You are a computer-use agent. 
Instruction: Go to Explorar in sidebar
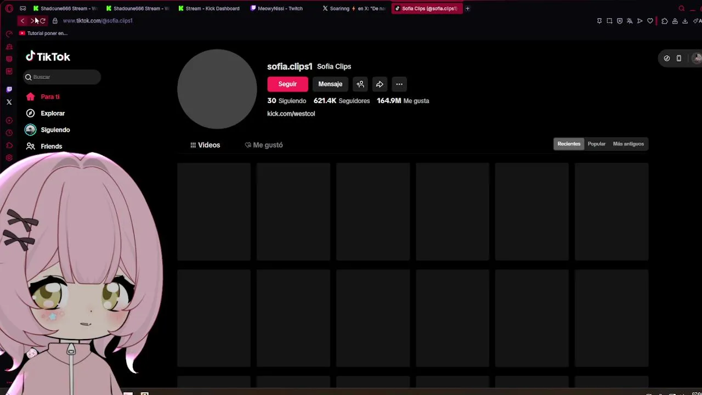pos(46,113)
